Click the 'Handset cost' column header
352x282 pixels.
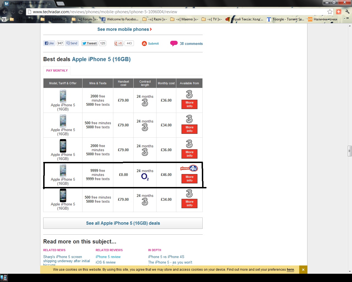pyautogui.click(x=123, y=83)
